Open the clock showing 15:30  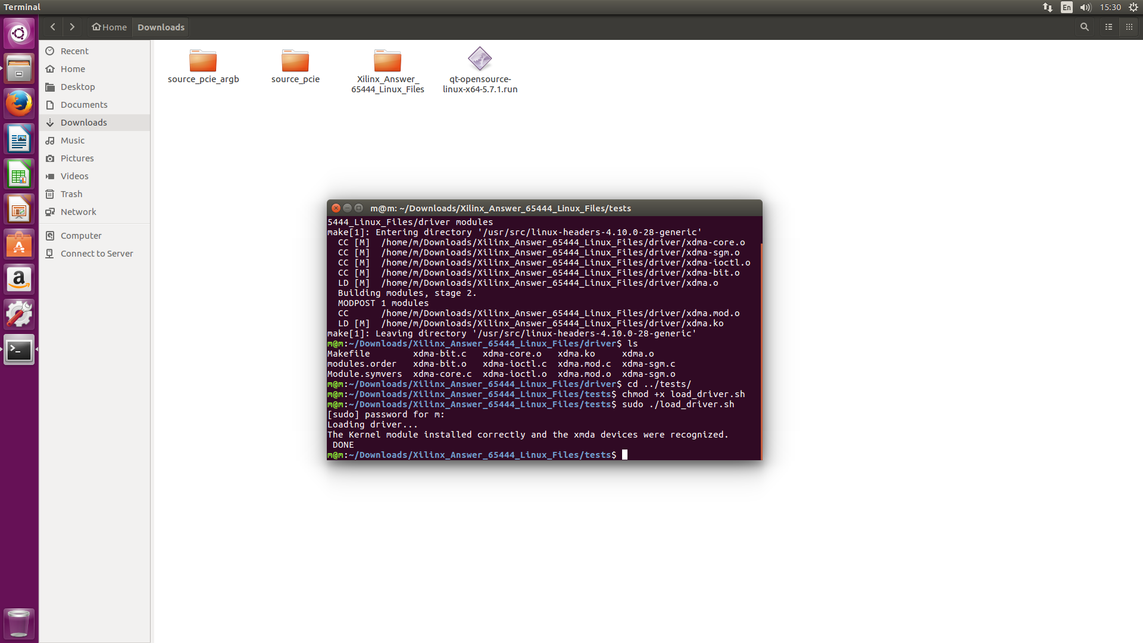click(1110, 7)
